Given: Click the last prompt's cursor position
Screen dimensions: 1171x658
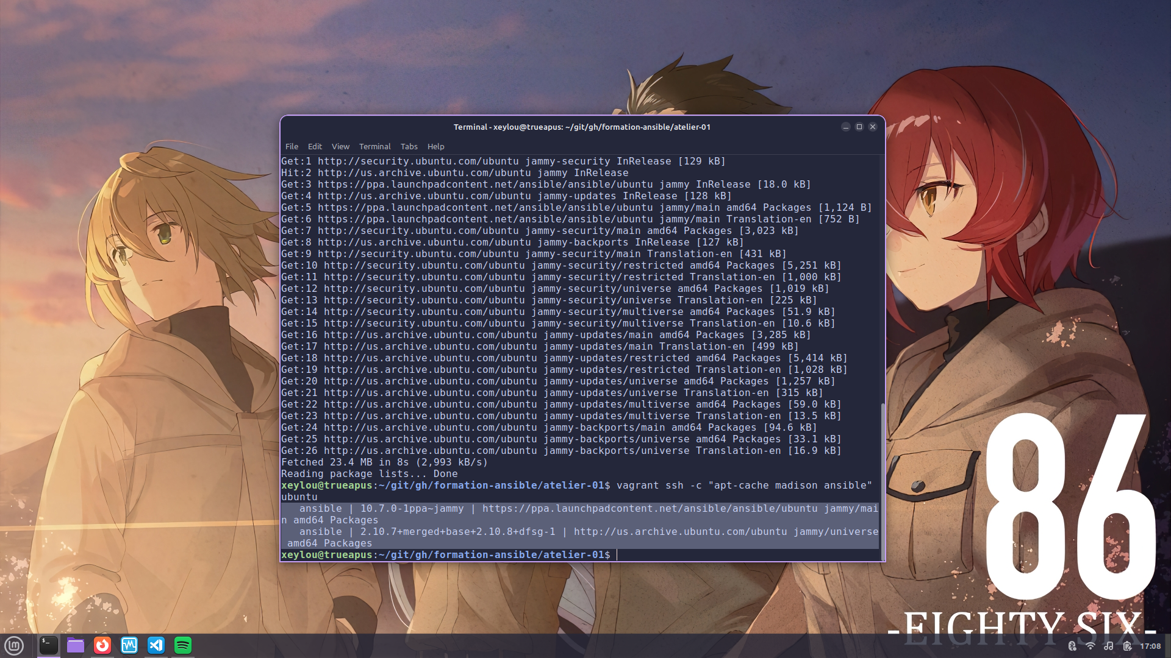Looking at the screenshot, I should (x=617, y=555).
